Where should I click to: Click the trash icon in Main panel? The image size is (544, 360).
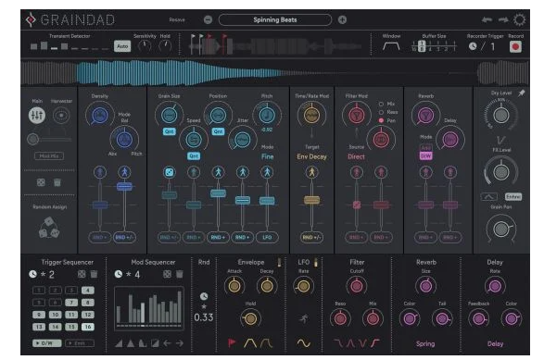pos(57,182)
